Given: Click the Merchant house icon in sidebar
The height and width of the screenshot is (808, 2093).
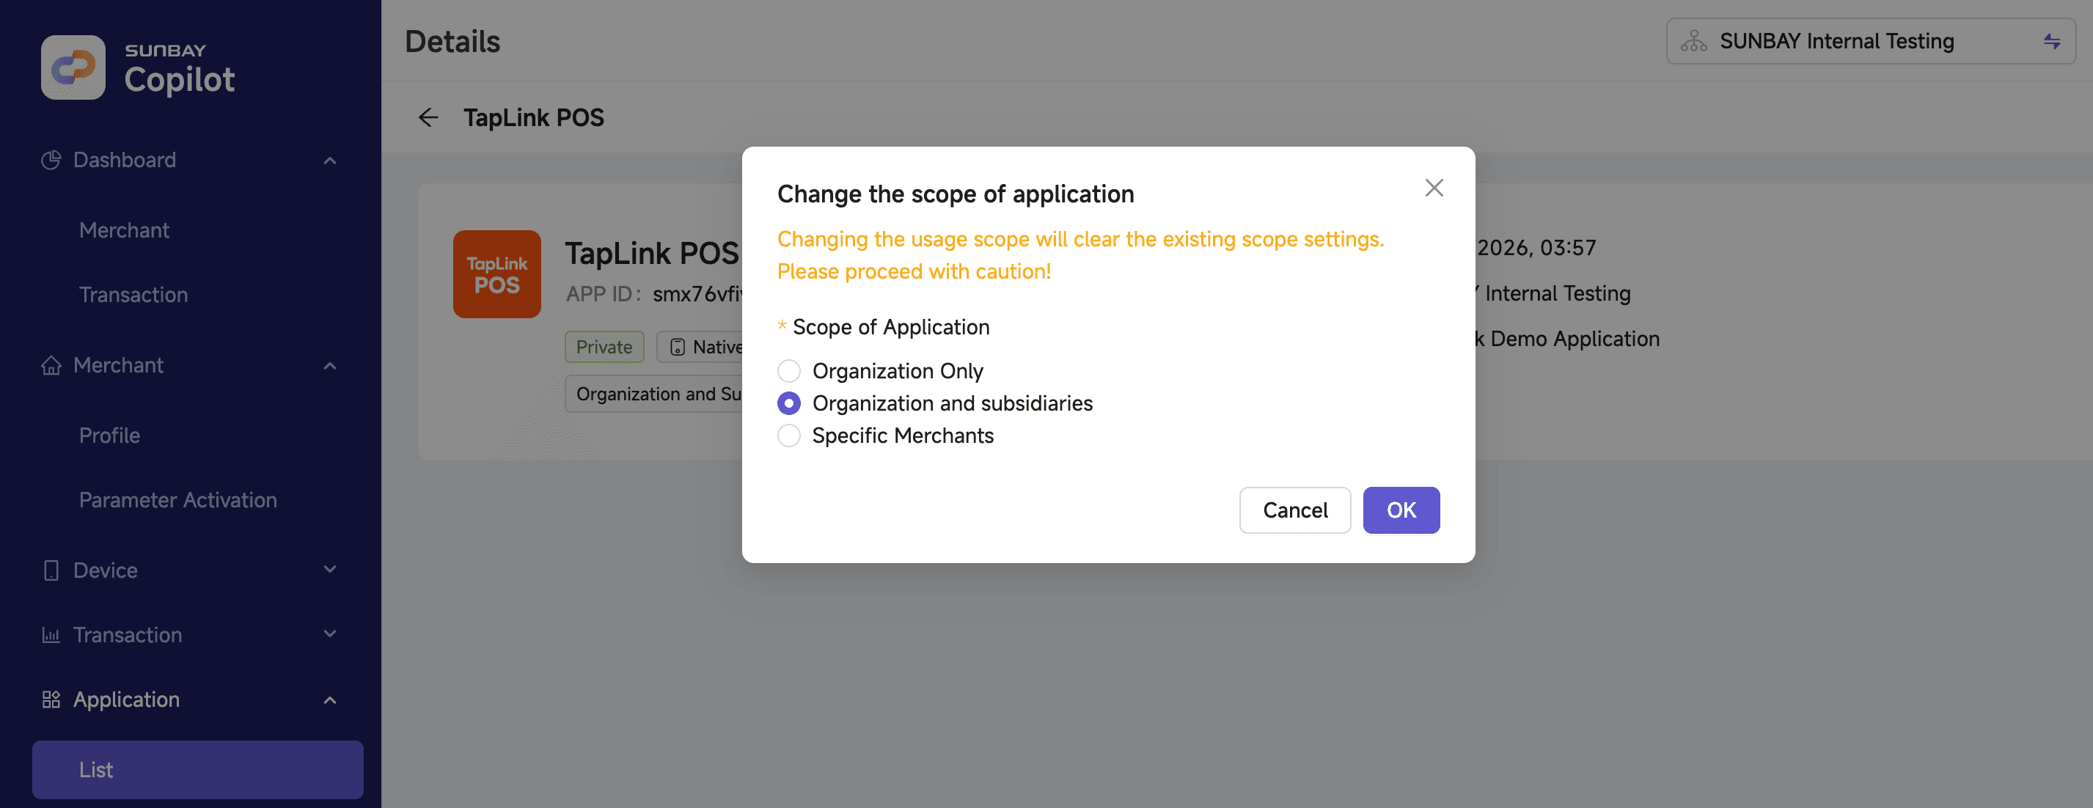Looking at the screenshot, I should click(x=51, y=365).
